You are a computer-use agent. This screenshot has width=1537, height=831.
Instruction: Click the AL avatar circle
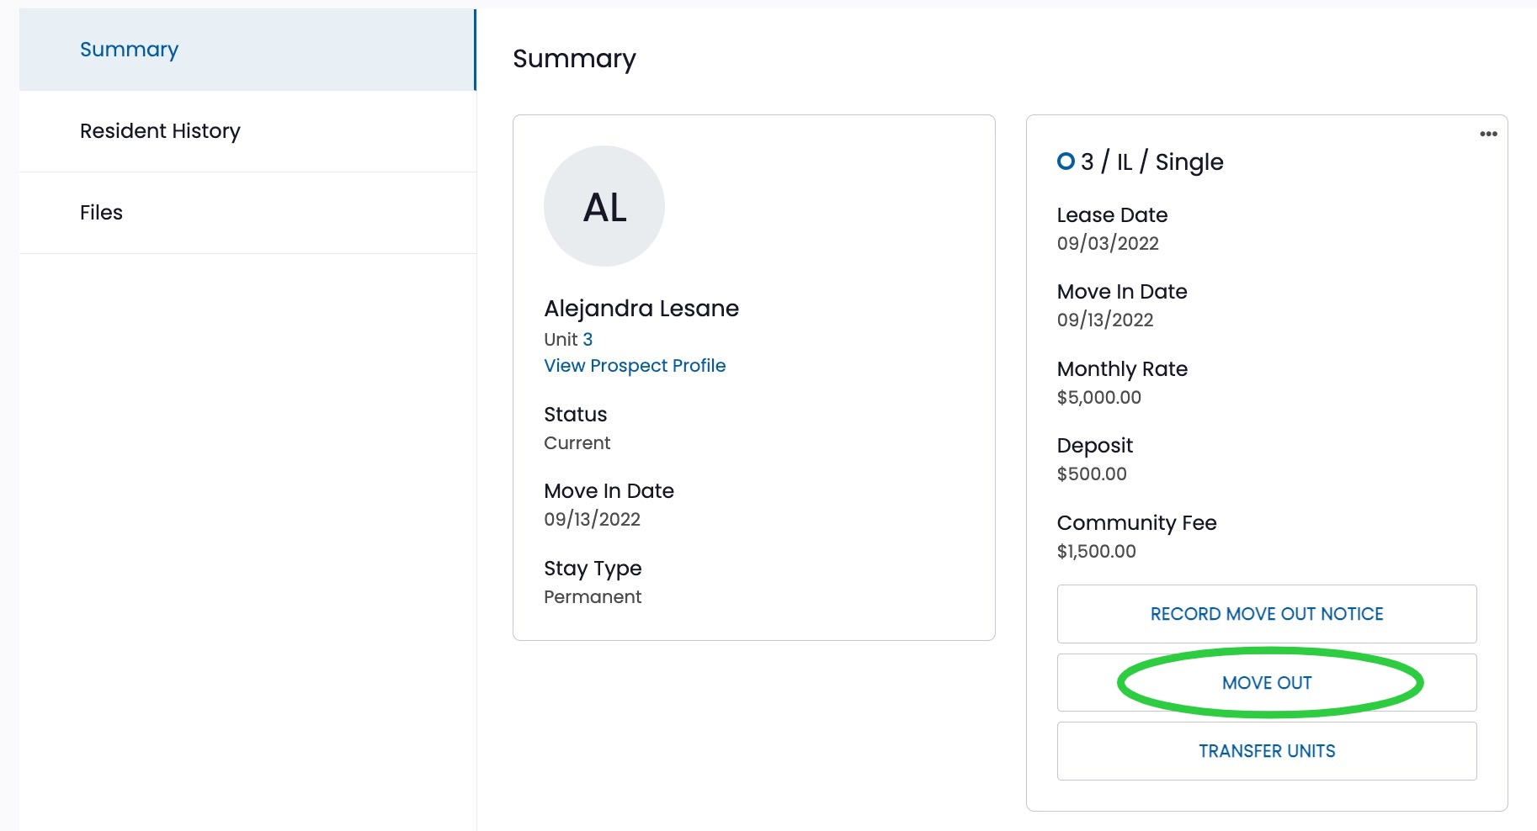tap(604, 206)
